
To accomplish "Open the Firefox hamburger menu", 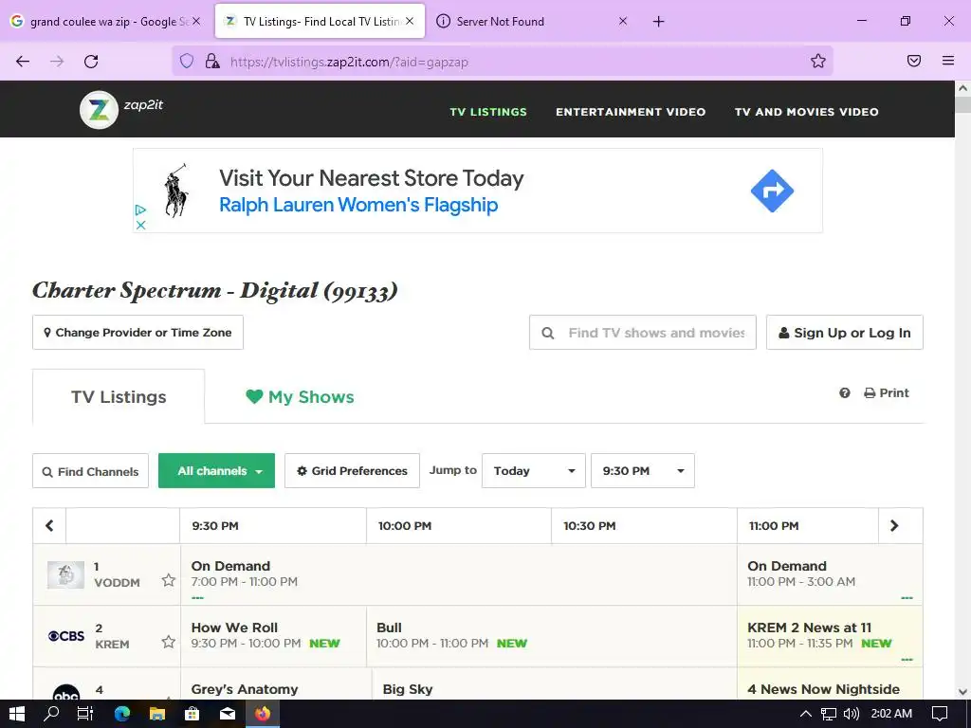I will click(x=948, y=61).
